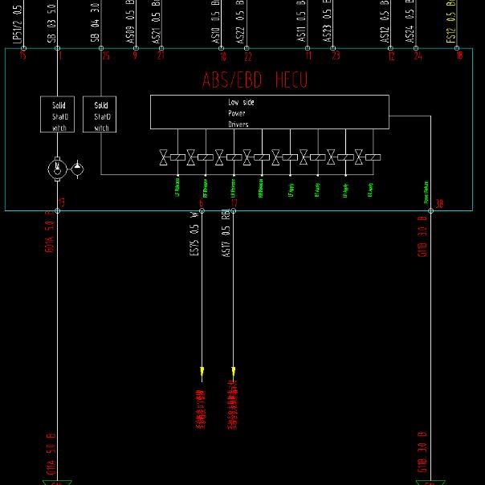Pick the LR Release solenoid valve symbol
The height and width of the screenshot is (485, 485).
228,157
